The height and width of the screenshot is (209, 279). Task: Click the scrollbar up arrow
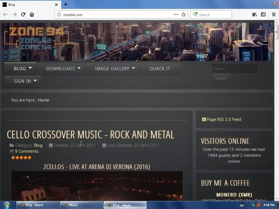[277, 22]
